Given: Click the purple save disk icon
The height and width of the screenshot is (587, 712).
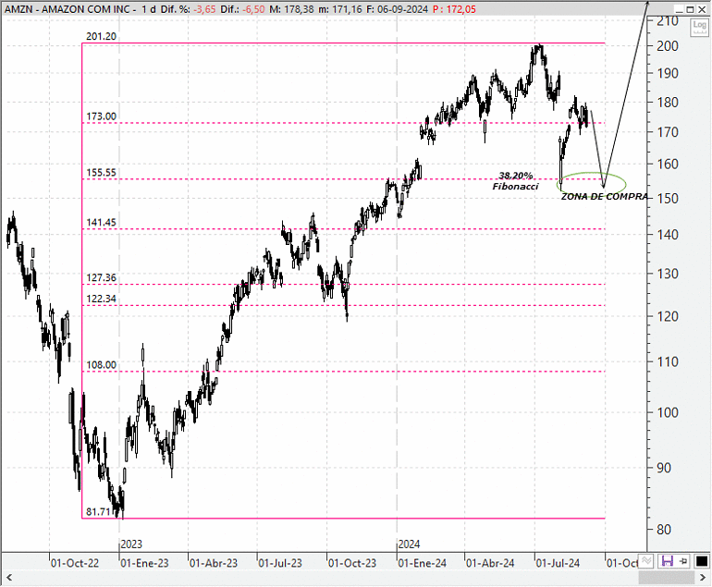Looking at the screenshot, I should [667, 561].
